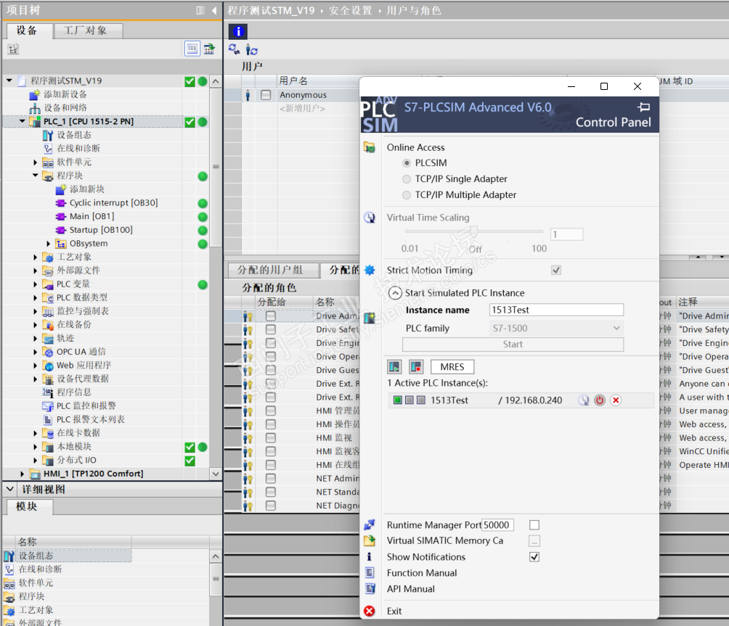The width and height of the screenshot is (729, 626).
Task: Click the STOP mode icon next to MRES
Action: (416, 367)
